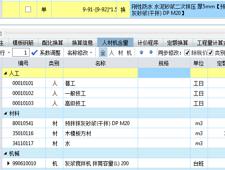This screenshot has height=170, width=225.
Task: Open the 计价程序 tab
Action: pos(148,43)
